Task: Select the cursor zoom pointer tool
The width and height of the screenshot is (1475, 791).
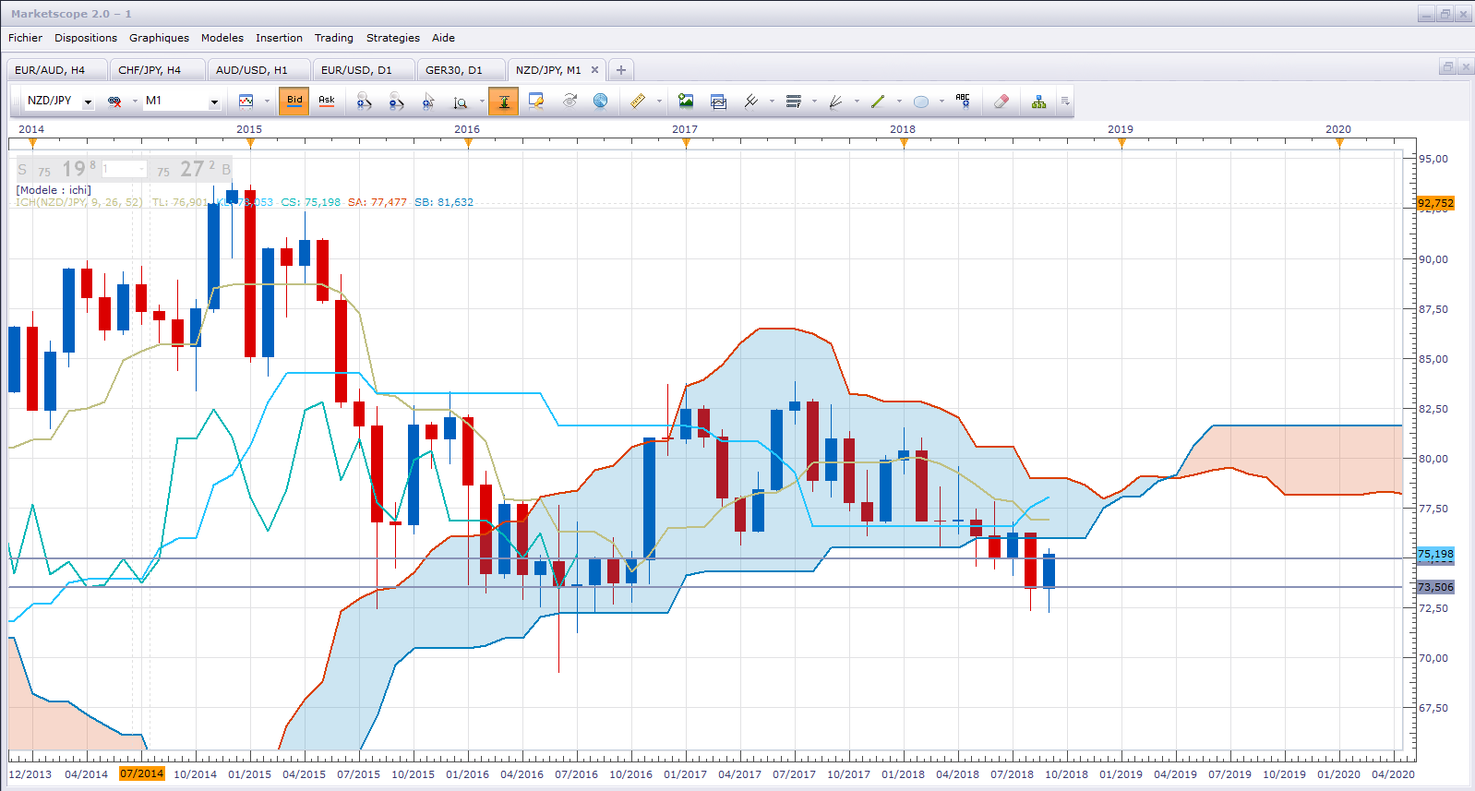Action: pyautogui.click(x=428, y=102)
